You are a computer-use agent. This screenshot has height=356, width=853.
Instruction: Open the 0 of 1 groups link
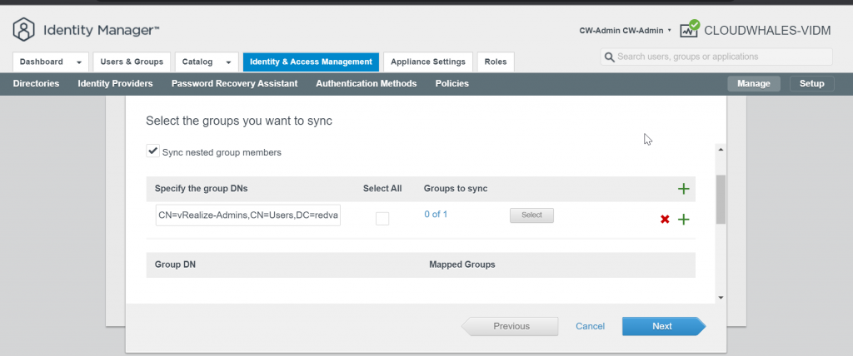tap(436, 214)
